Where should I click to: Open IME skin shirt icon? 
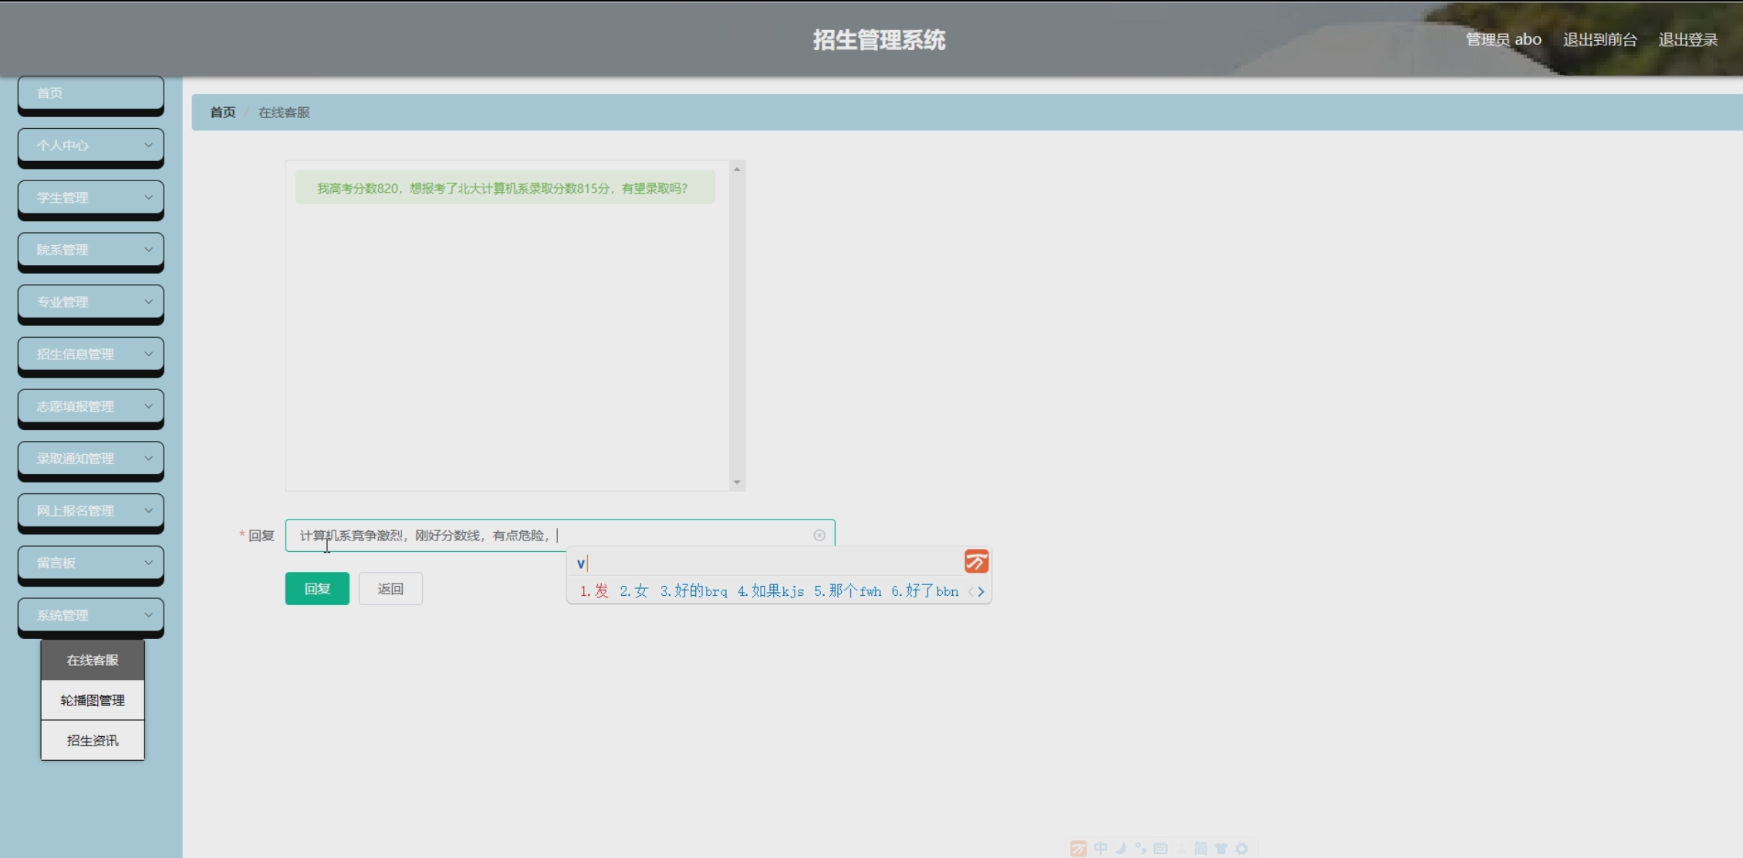pyautogui.click(x=1221, y=848)
